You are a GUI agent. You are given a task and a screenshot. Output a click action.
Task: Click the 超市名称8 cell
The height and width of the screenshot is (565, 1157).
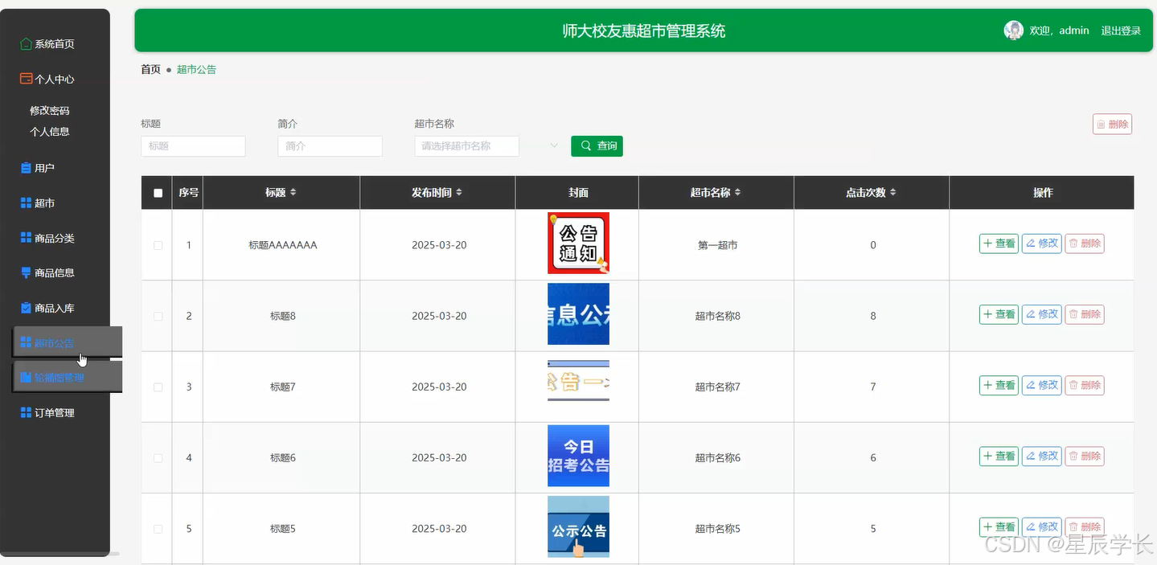pos(717,316)
